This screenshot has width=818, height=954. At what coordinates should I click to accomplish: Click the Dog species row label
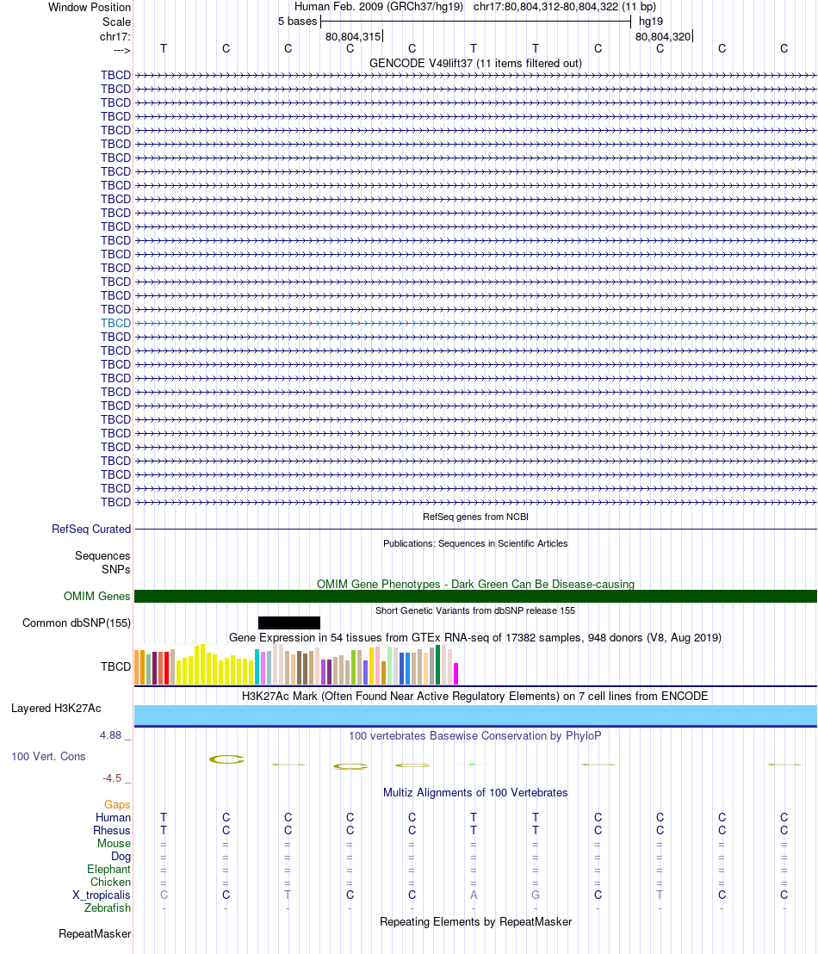(121, 856)
